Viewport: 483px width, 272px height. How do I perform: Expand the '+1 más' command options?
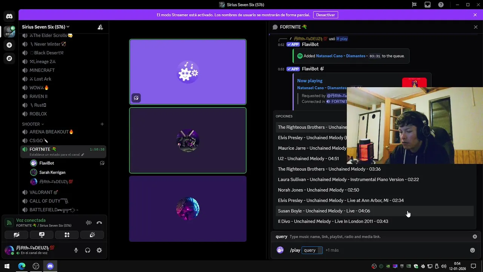coord(332,250)
